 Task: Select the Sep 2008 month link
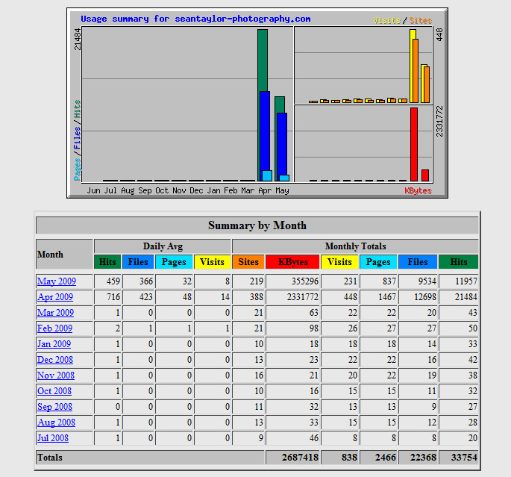[x=55, y=407]
